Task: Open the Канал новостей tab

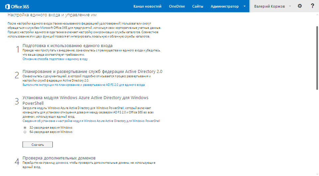Action: pyautogui.click(x=147, y=6)
